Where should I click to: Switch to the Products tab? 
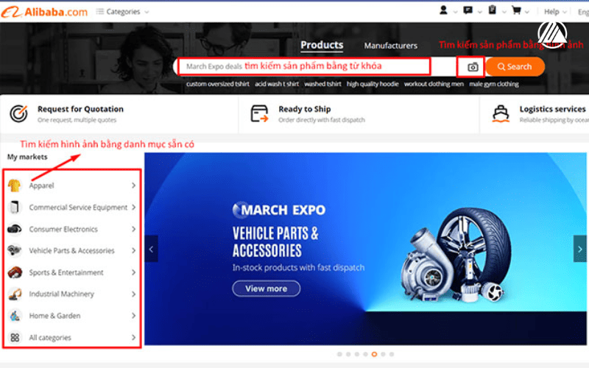tap(322, 45)
